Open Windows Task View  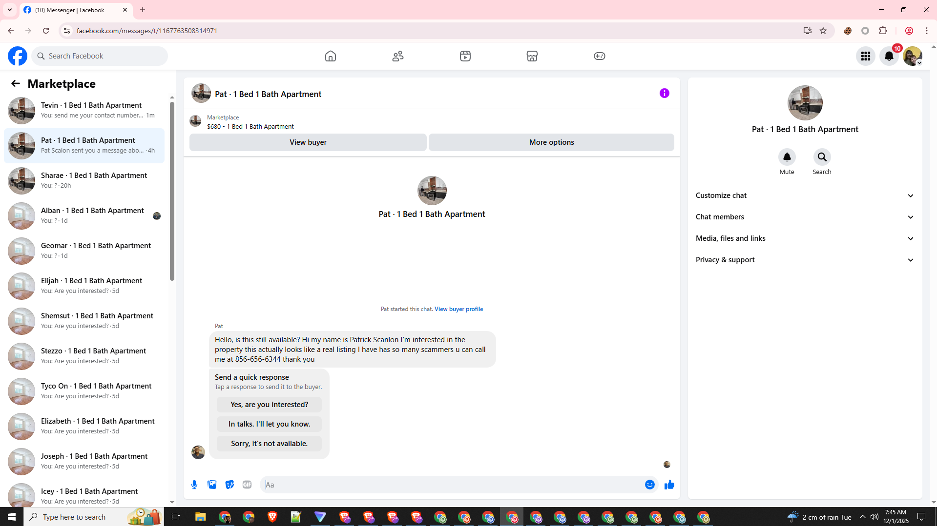pyautogui.click(x=176, y=517)
